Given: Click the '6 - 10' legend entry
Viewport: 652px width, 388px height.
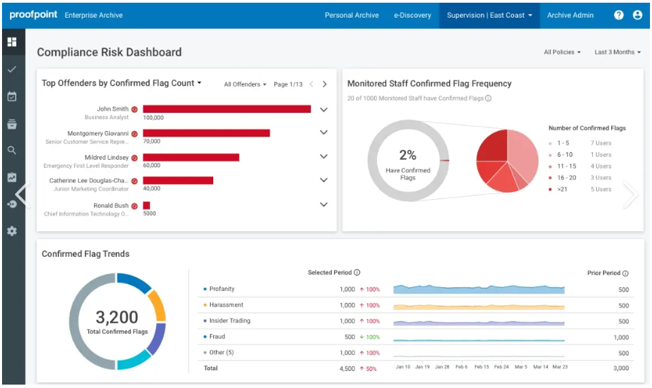Looking at the screenshot, I should [x=580, y=155].
